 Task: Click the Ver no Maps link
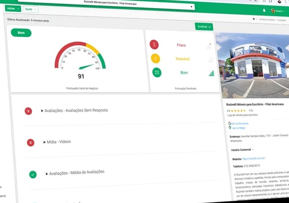pos(239,128)
